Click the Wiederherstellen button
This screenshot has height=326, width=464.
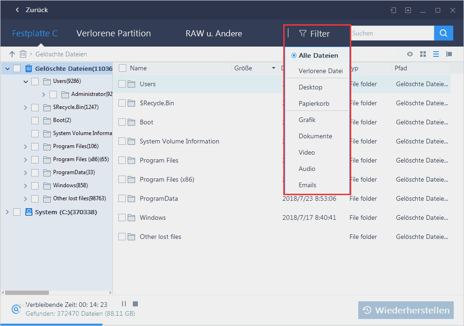pyautogui.click(x=406, y=310)
